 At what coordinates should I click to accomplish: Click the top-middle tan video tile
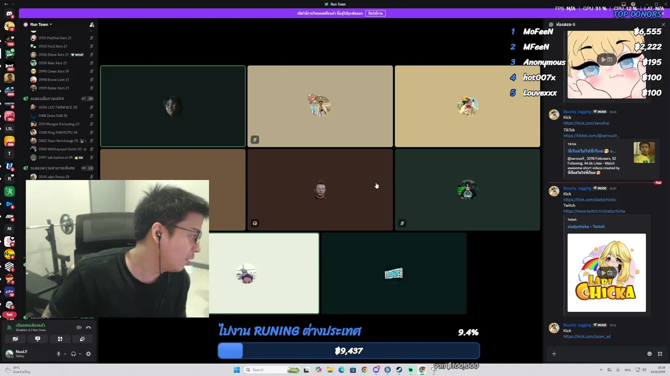320,106
